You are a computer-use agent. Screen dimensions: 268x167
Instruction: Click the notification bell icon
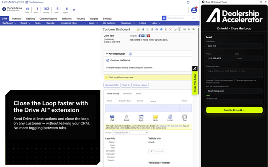(x=188, y=2)
